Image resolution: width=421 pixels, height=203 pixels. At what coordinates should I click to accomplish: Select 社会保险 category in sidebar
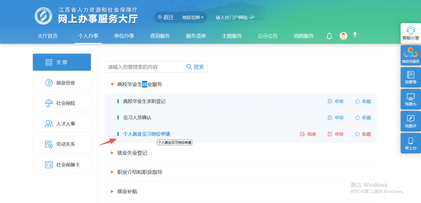[x=62, y=103]
